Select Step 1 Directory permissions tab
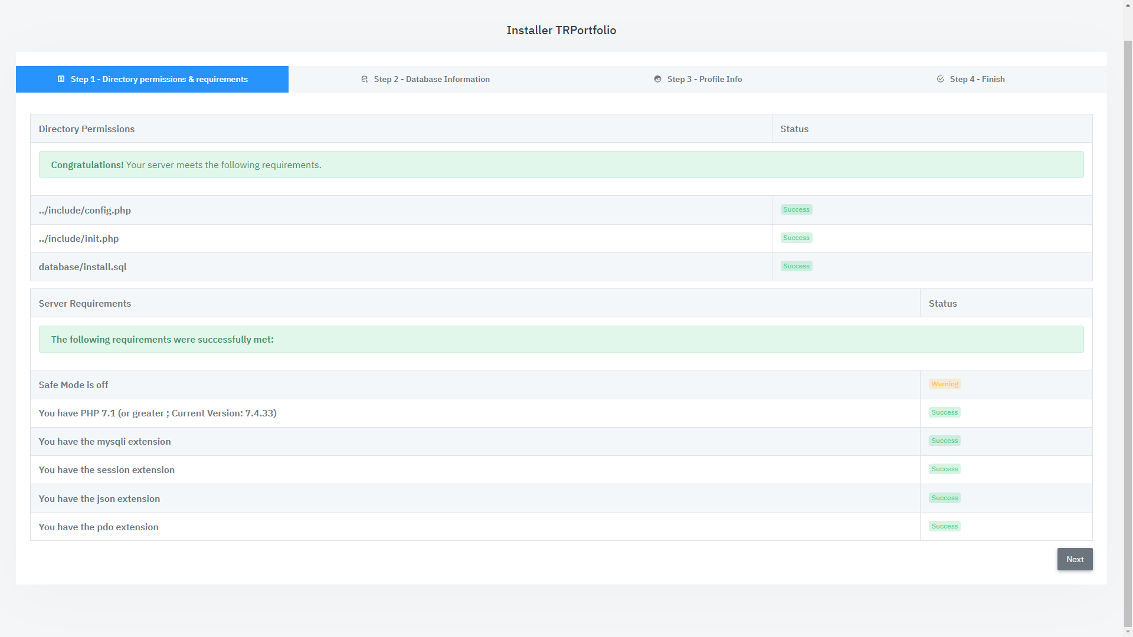The image size is (1133, 637). (159, 79)
